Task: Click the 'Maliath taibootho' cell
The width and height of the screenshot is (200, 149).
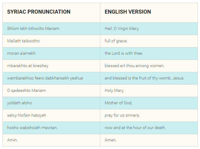Action: (23, 41)
